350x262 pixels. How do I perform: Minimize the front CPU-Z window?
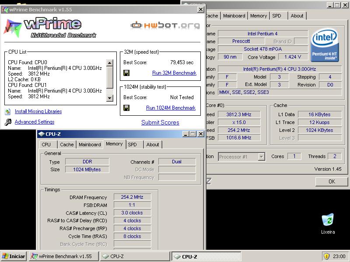[x=185, y=134]
